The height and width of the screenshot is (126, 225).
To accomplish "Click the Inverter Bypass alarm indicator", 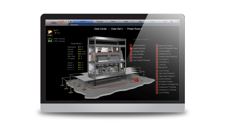I will [157, 51].
